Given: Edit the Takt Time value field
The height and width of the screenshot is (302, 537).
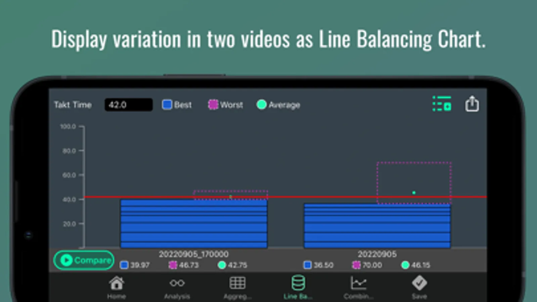Looking at the screenshot, I should click(x=129, y=105).
